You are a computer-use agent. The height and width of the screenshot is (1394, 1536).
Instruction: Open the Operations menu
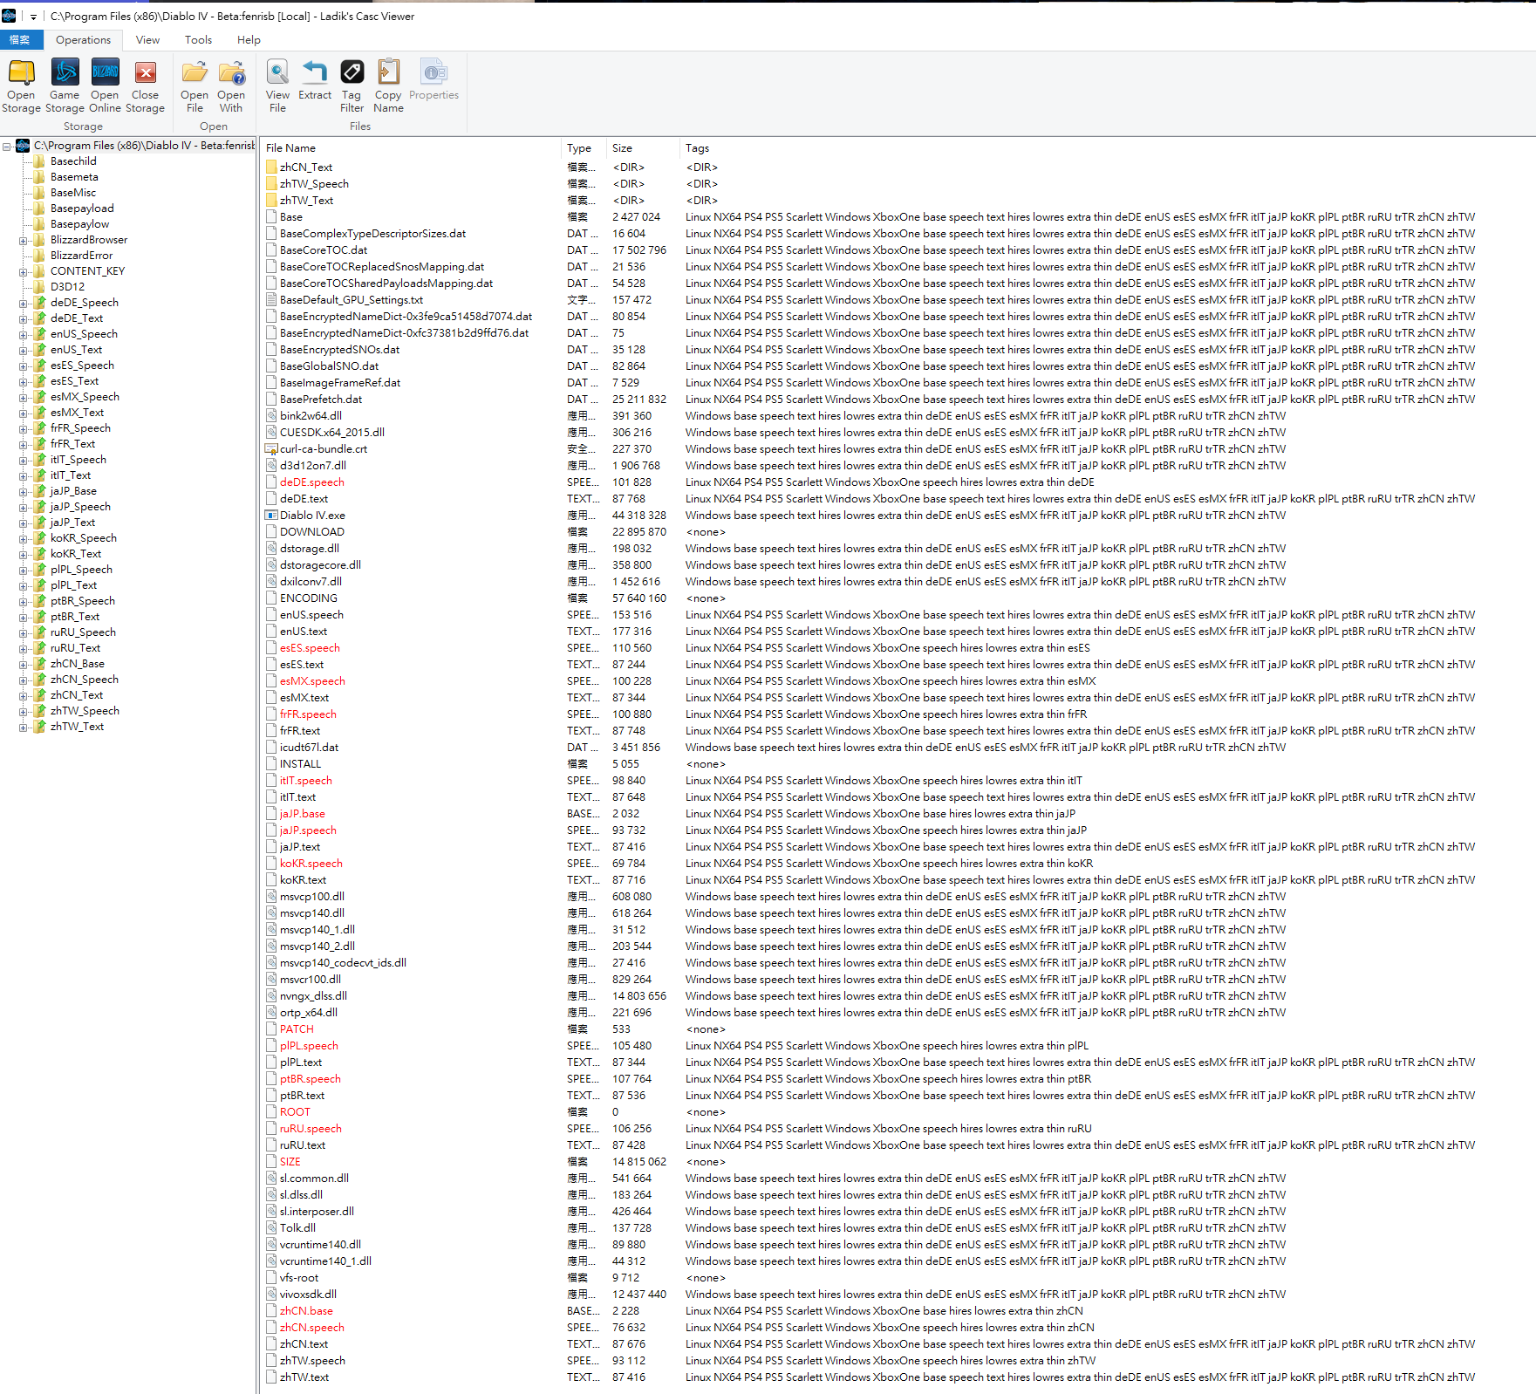[x=84, y=39]
